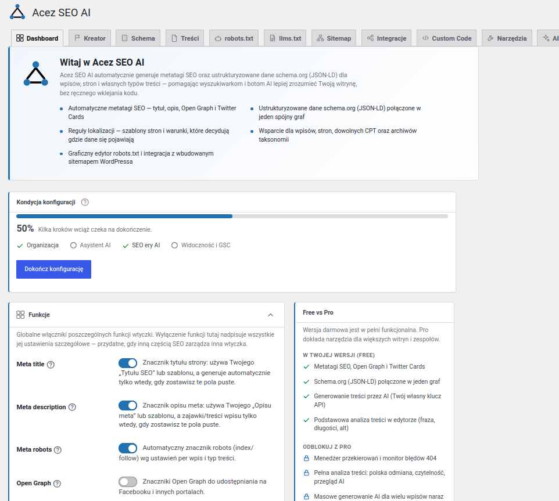Click the Free vs Pro heading
Screen dimensions: 559x501
click(x=318, y=313)
